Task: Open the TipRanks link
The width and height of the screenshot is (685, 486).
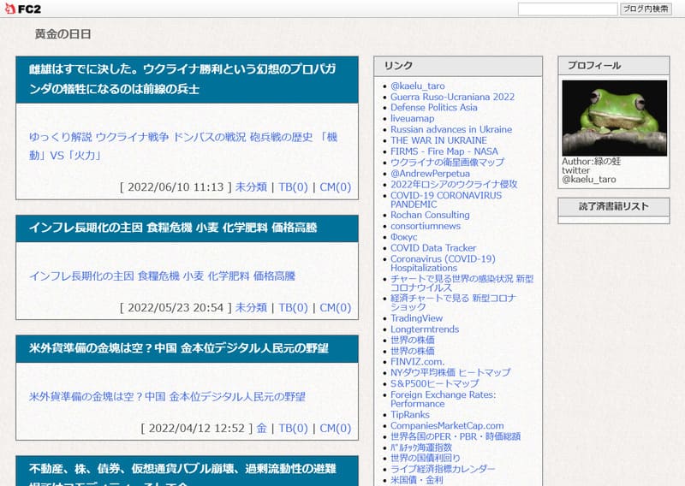Action: tap(410, 414)
